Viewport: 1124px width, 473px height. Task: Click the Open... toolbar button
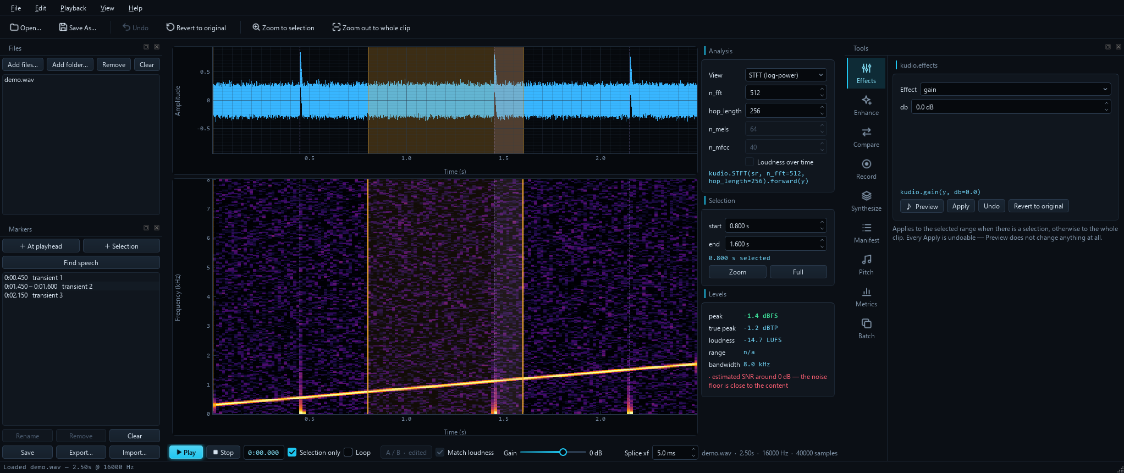coord(26,28)
